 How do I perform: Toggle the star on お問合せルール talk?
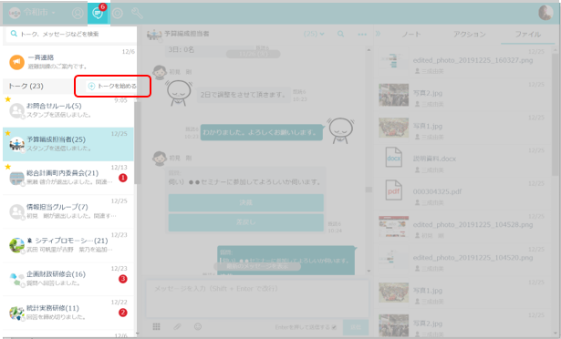(8, 99)
